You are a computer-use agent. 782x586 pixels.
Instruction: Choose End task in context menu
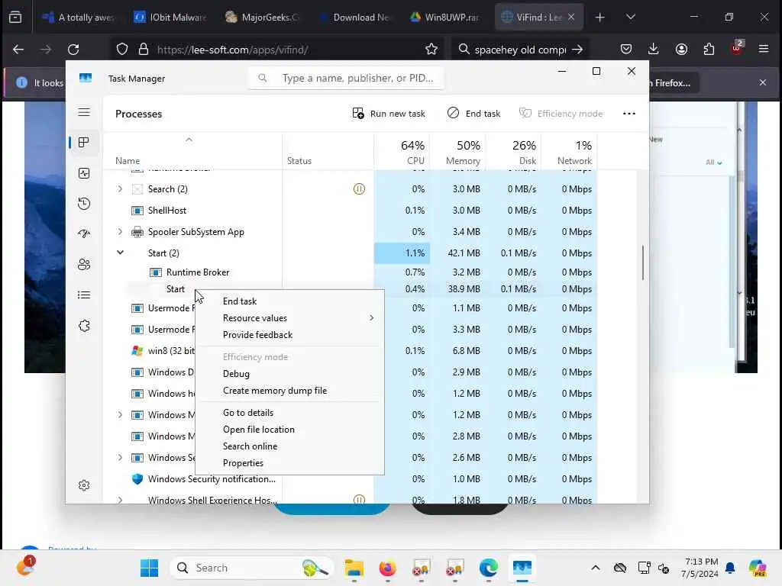pos(239,301)
